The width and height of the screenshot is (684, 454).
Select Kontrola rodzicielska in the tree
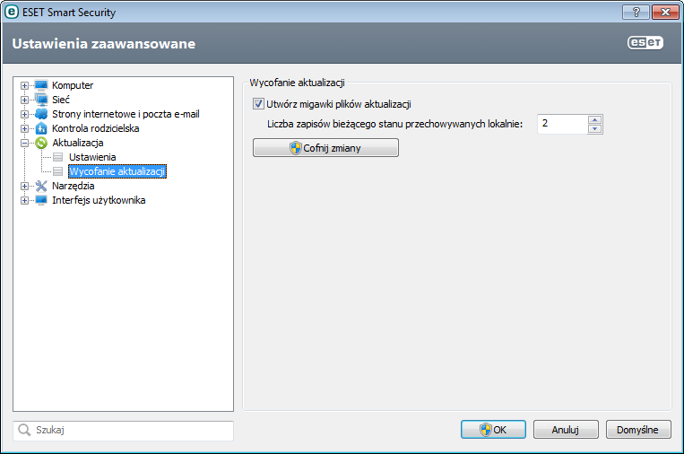click(96, 128)
